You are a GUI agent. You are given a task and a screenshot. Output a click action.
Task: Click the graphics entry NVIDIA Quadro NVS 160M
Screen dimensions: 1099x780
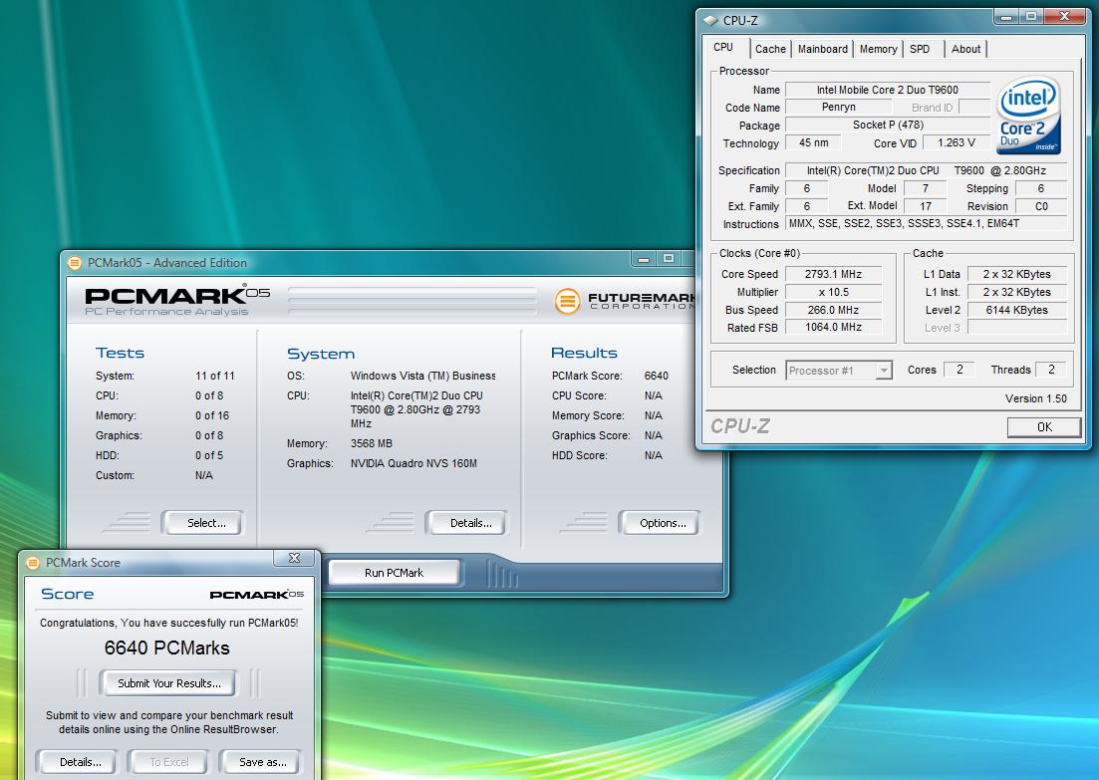click(413, 463)
